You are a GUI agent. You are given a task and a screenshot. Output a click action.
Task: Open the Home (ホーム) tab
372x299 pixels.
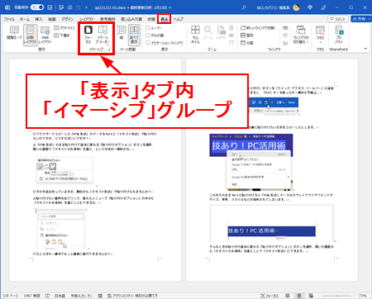pos(25,19)
